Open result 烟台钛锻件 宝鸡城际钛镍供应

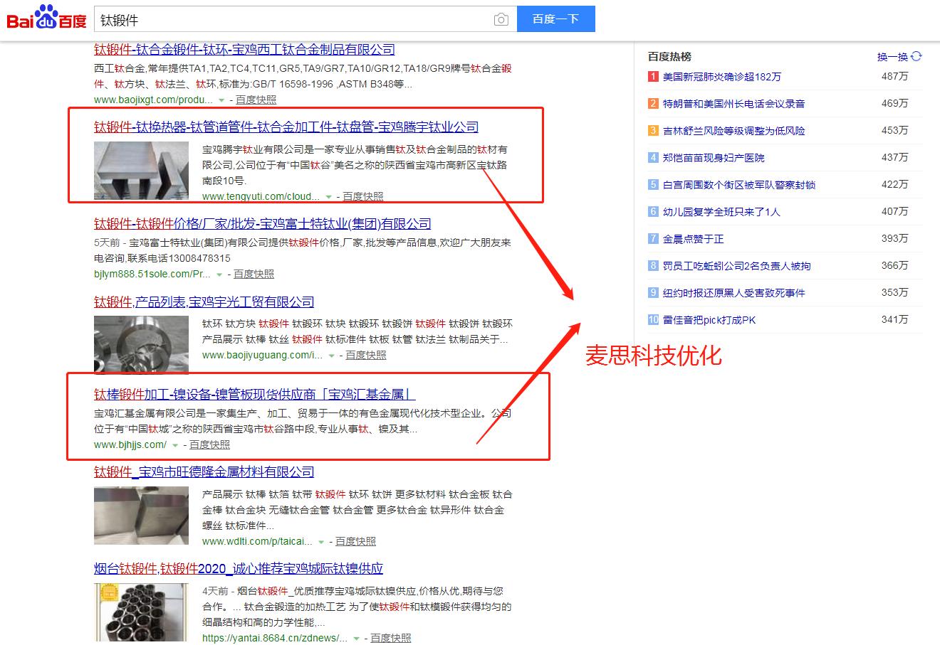pyautogui.click(x=239, y=568)
